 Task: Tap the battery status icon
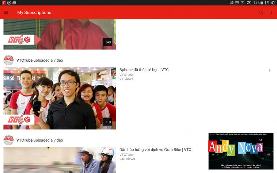pos(262,3)
